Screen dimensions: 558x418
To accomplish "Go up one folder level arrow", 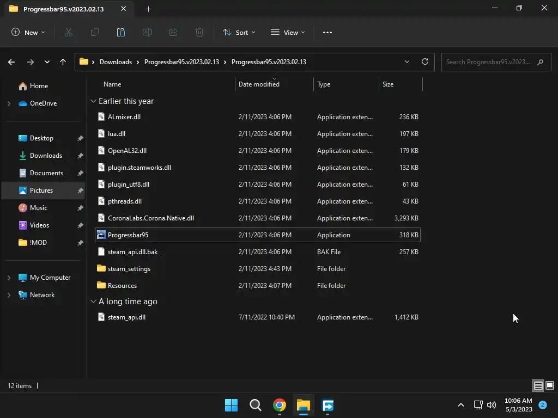I will coord(63,62).
